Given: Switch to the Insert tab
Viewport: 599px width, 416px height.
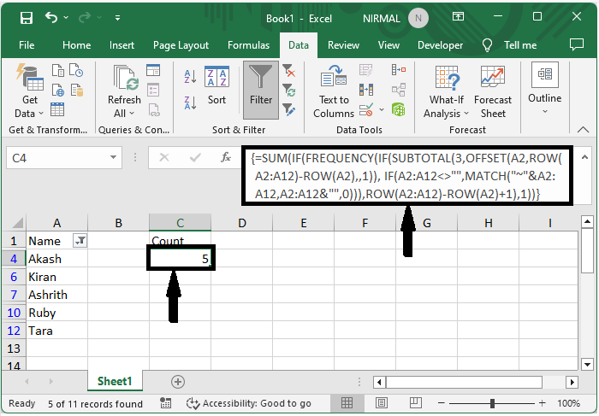Looking at the screenshot, I should 122,45.
